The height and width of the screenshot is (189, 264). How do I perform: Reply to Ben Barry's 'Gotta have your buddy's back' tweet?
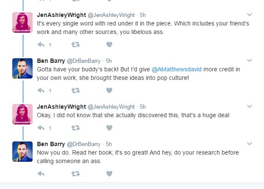[x=41, y=90]
